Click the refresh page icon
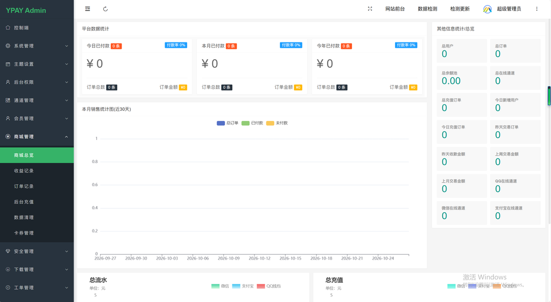 coord(105,9)
